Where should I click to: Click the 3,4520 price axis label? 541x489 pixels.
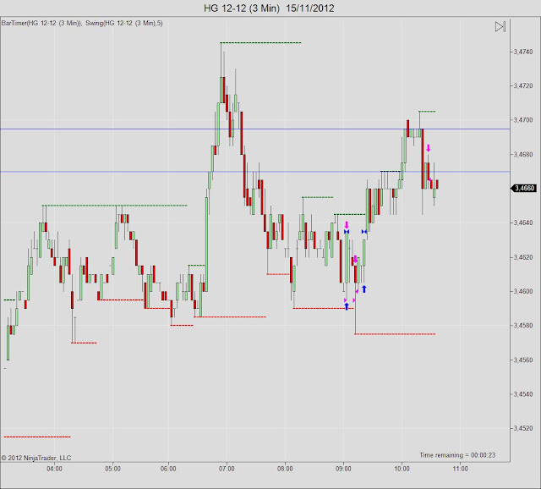523,428
